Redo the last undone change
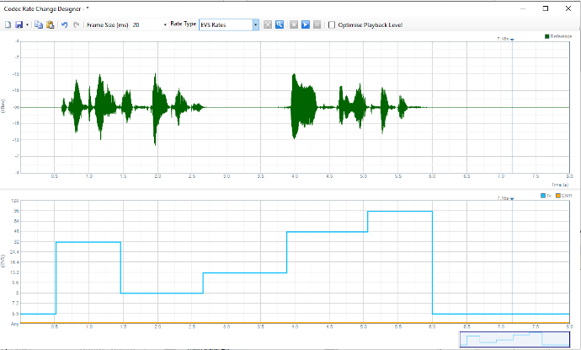The width and height of the screenshot is (581, 350). [x=77, y=25]
